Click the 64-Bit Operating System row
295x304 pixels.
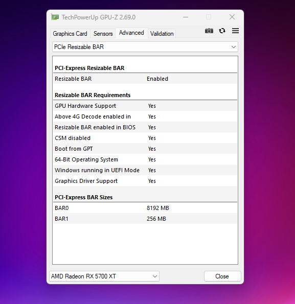[x=145, y=159]
